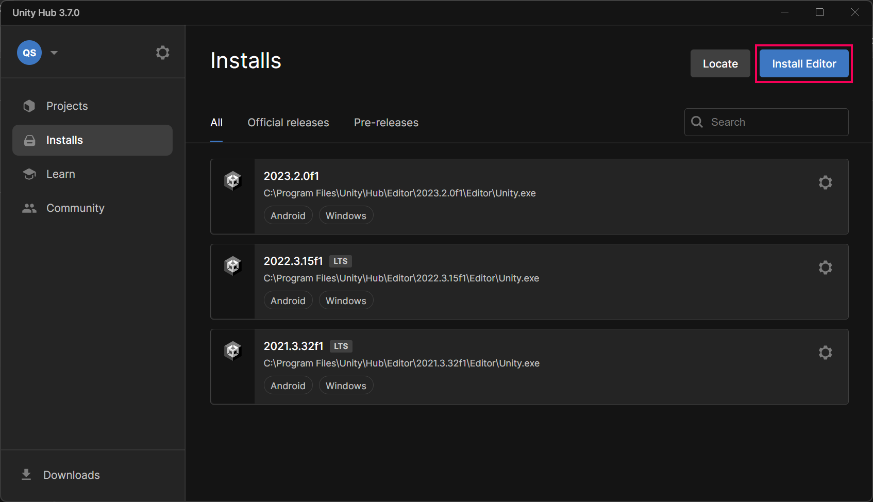Open the Community section
The height and width of the screenshot is (502, 873).
[75, 208]
